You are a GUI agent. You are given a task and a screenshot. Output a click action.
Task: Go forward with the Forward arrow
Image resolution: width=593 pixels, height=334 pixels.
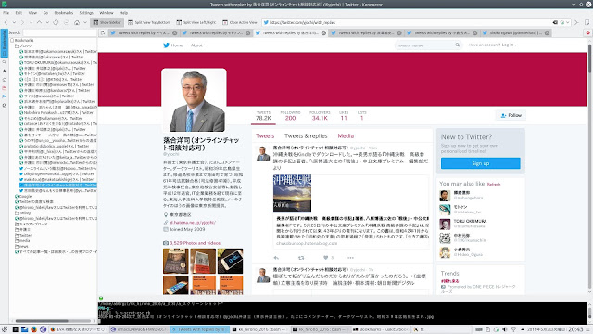(22, 22)
